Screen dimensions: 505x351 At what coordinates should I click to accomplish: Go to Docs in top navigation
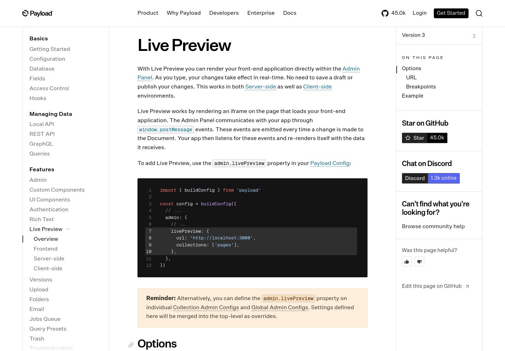point(290,13)
